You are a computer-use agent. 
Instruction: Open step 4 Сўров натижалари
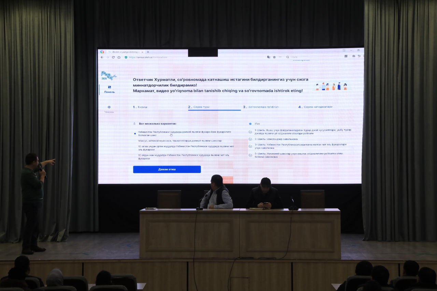click(x=315, y=107)
